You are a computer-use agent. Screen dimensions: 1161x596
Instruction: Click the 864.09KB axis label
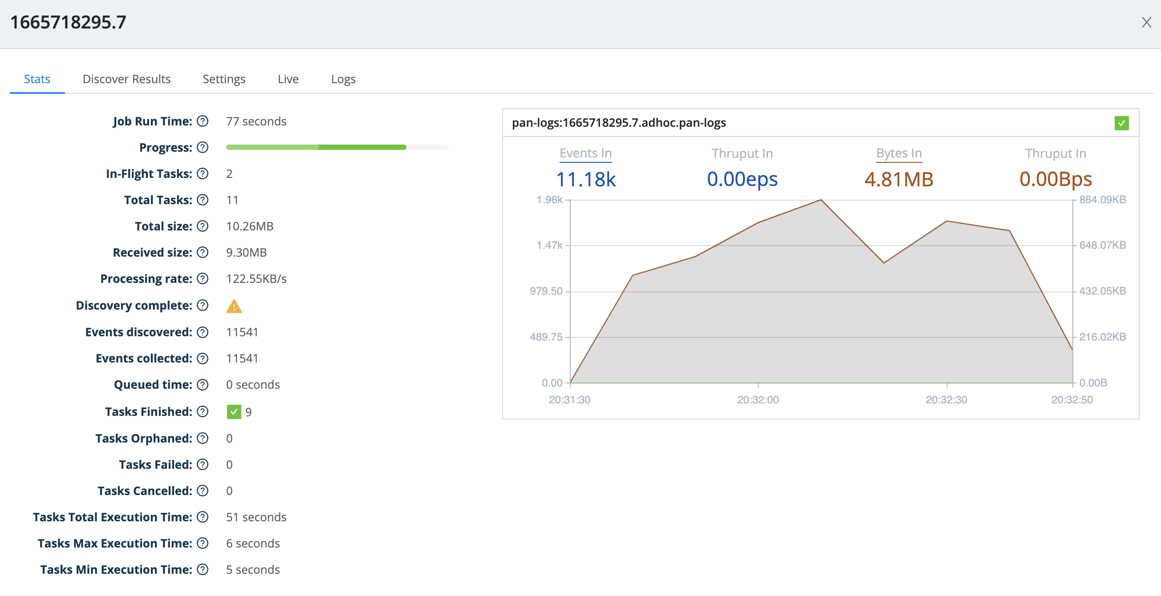click(1102, 199)
